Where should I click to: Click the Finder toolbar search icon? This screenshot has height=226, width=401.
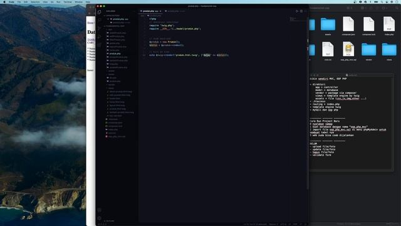397,8
